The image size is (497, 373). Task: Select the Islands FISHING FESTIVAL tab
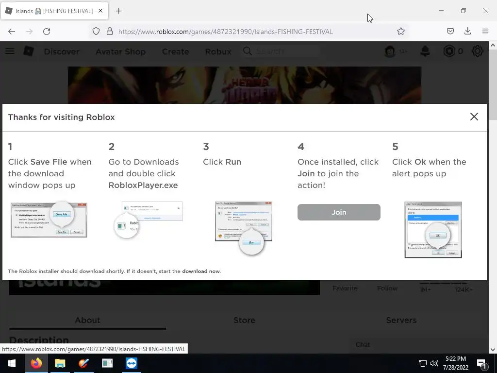pos(54,11)
